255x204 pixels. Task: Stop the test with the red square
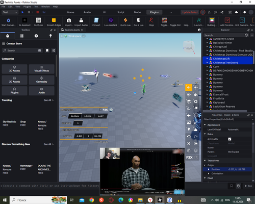(38, 12)
